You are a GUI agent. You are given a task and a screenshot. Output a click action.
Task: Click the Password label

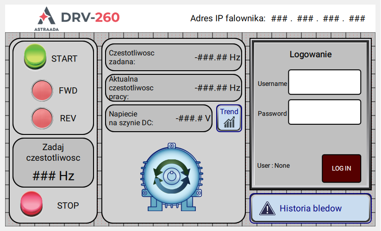click(x=272, y=114)
